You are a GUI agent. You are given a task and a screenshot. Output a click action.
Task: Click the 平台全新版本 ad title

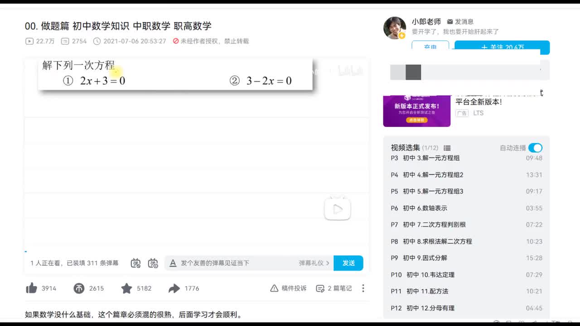[x=478, y=102]
